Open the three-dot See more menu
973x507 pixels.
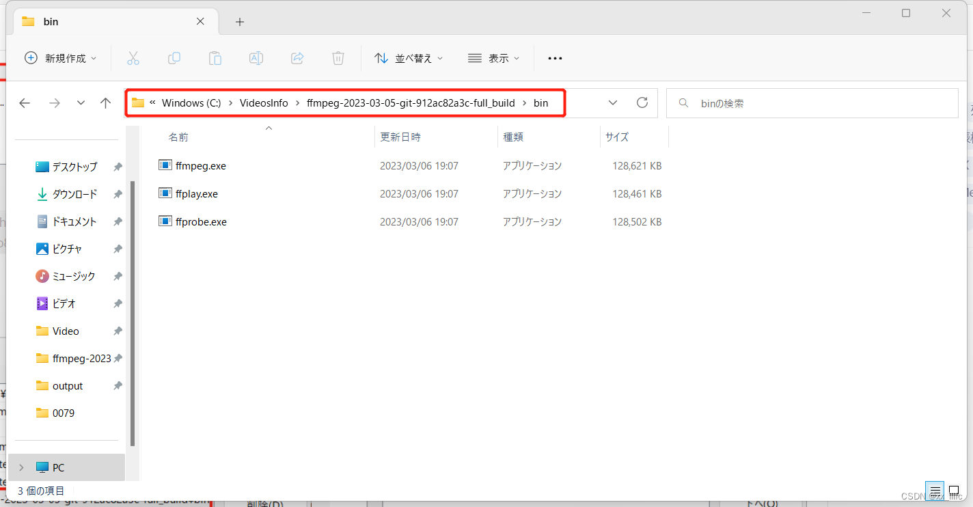coord(555,58)
